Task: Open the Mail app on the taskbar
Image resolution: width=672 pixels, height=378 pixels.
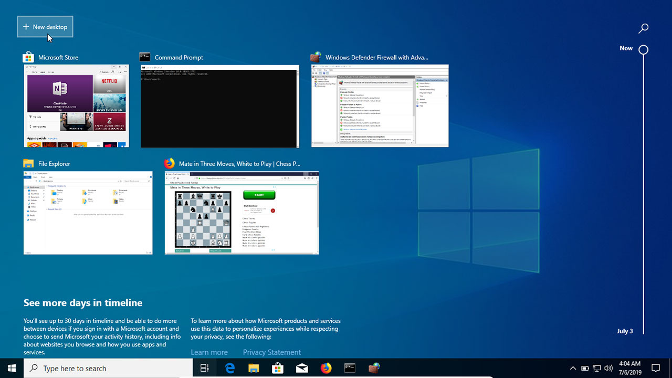Action: click(x=302, y=367)
